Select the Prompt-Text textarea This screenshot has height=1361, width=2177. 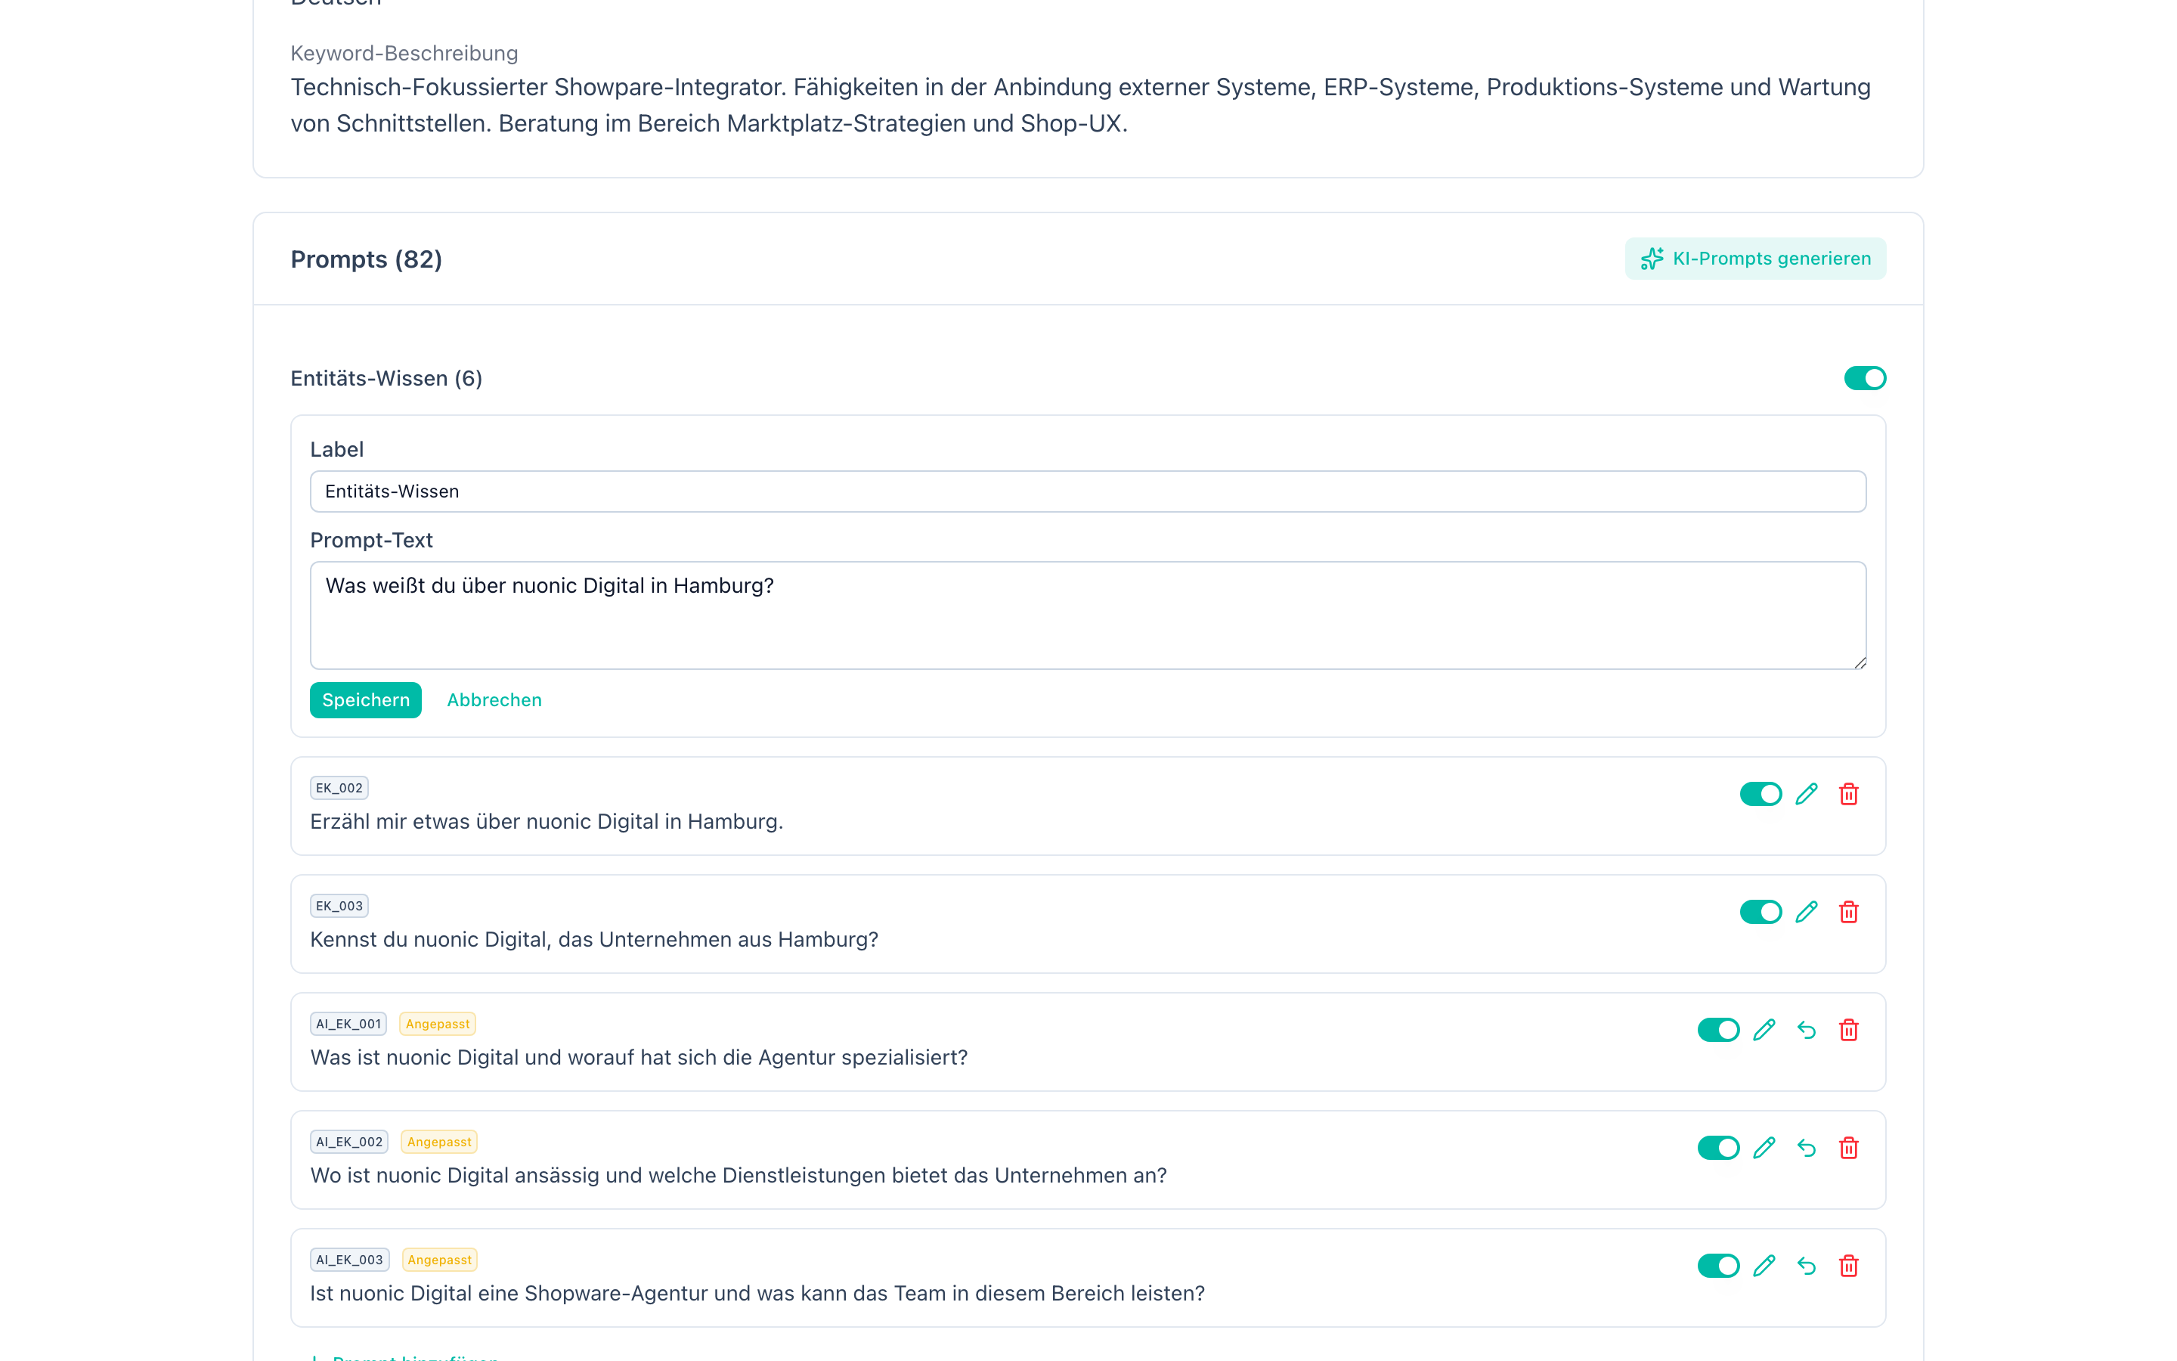click(1079, 615)
